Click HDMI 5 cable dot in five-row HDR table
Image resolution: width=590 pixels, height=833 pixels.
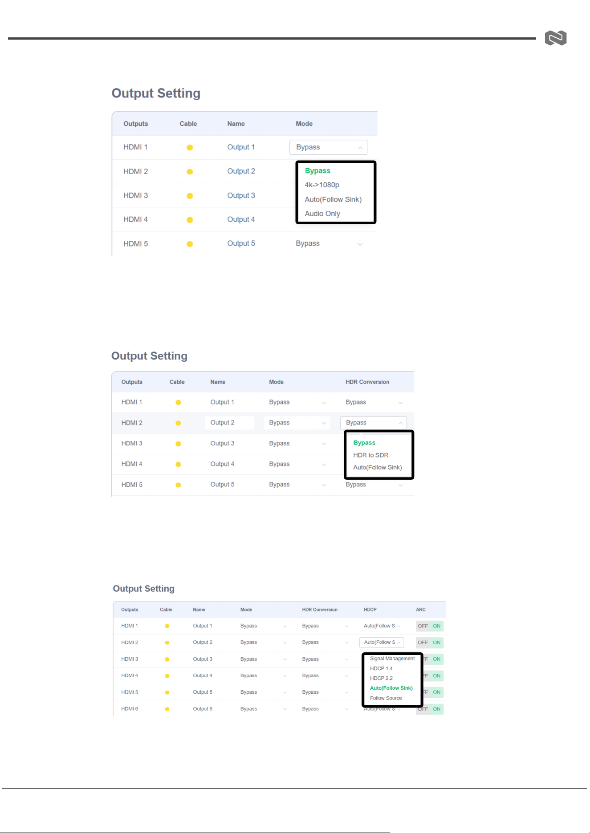178,485
